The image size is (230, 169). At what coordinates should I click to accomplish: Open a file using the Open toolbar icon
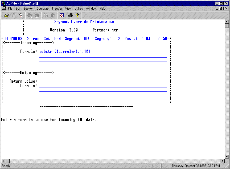click(6, 15)
